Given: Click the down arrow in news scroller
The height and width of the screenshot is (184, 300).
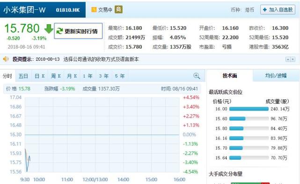Looking at the screenshot, I should 293,59.
